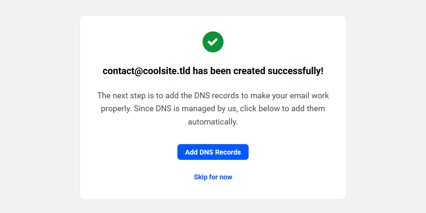Click the green success checkmark icon
The height and width of the screenshot is (213, 426).
[x=213, y=42]
